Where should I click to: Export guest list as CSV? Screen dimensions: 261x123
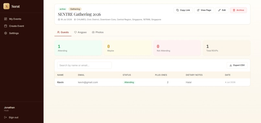pos(237,65)
